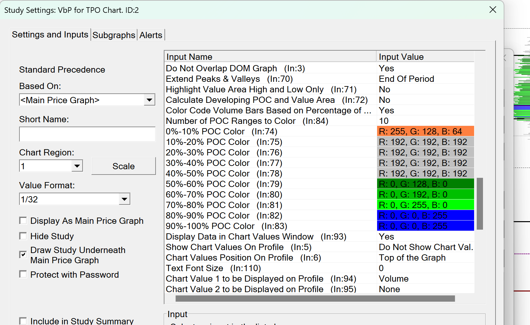
Task: Click the inputs list vertical scrollbar thumb
Action: pyautogui.click(x=480, y=204)
